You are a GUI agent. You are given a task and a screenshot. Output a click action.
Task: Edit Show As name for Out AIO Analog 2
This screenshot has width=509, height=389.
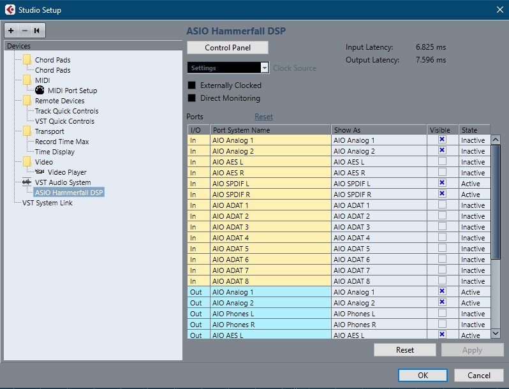(x=378, y=303)
